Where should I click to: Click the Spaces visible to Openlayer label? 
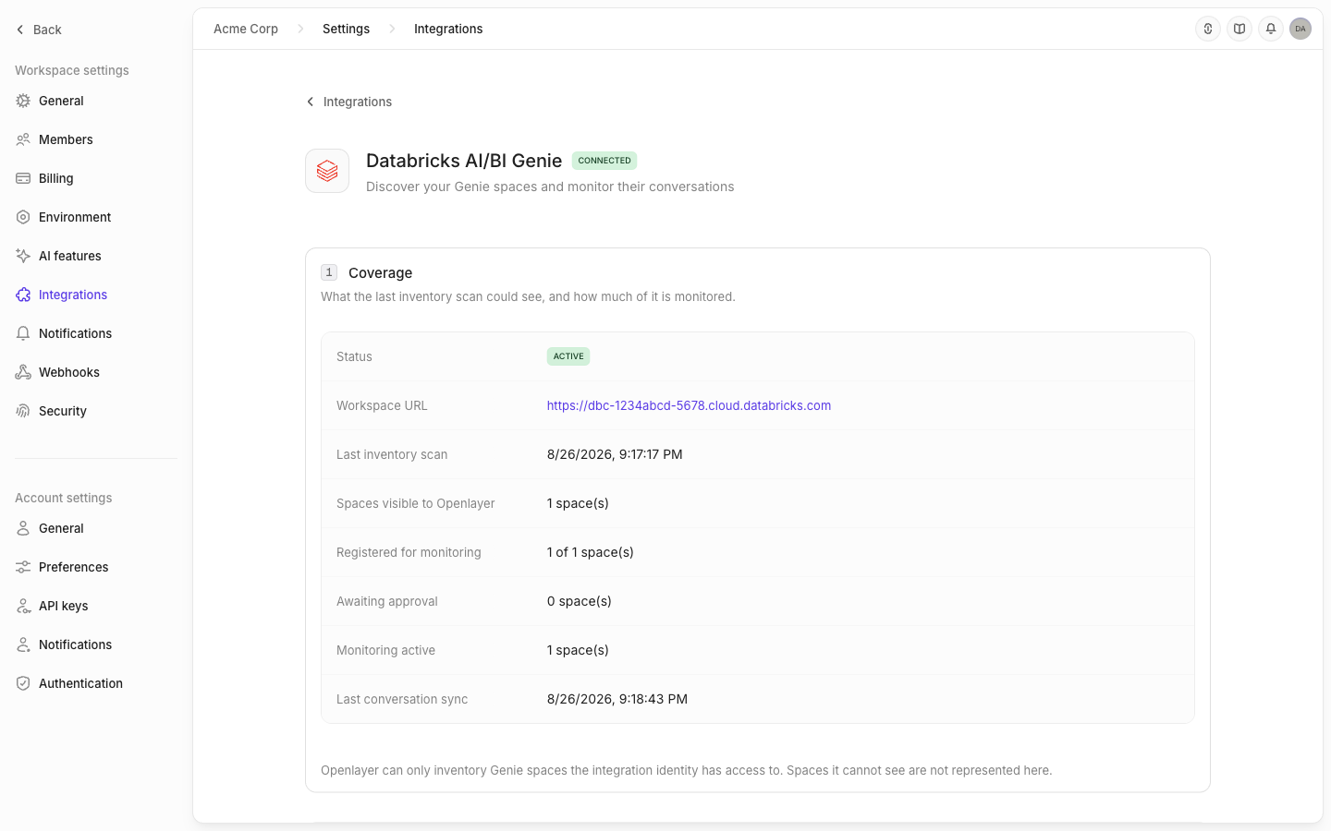click(x=416, y=503)
